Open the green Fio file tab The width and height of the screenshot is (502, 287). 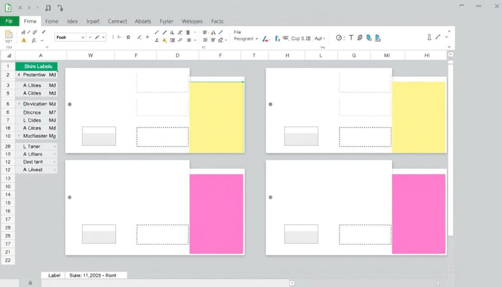click(x=9, y=21)
